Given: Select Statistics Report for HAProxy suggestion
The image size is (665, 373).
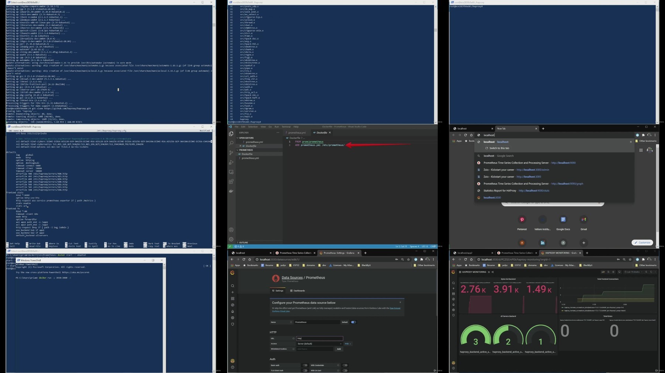Looking at the screenshot, I should (554, 191).
